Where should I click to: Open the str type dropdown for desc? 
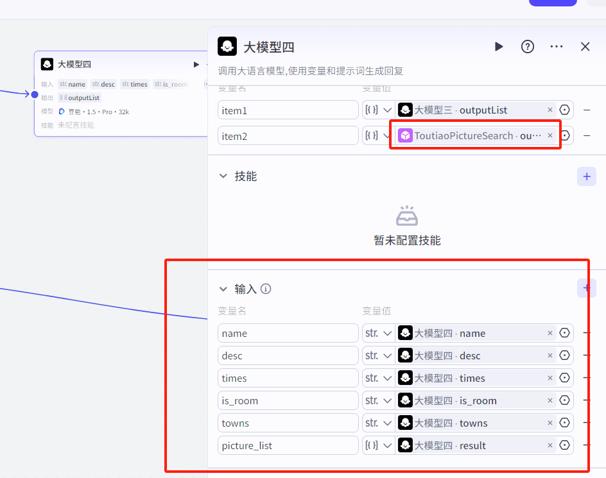point(378,355)
